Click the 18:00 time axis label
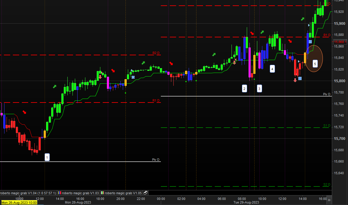The width and height of the screenshot is (348, 205). point(100,199)
